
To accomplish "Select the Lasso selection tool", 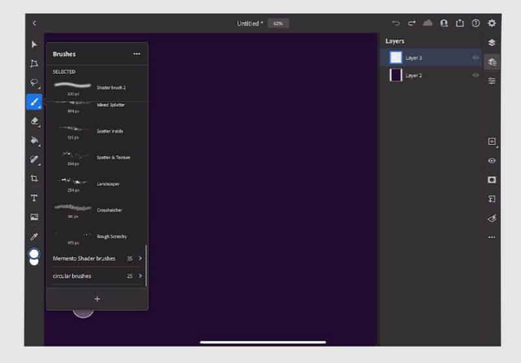I will (x=34, y=82).
